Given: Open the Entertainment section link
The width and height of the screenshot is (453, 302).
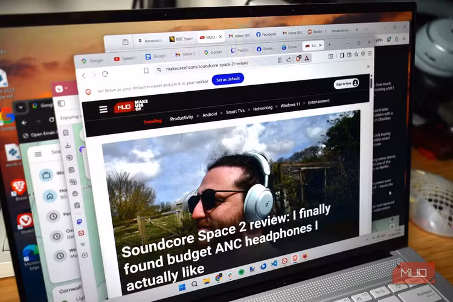Looking at the screenshot, I should click(x=319, y=101).
